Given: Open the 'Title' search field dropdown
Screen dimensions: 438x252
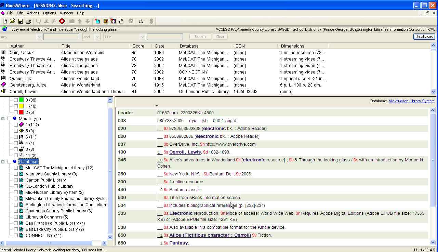Looking at the screenshot, I should [x=143, y=37].
